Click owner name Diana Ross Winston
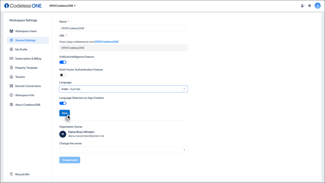Image resolution: width=325 pixels, height=183 pixels. (x=81, y=132)
